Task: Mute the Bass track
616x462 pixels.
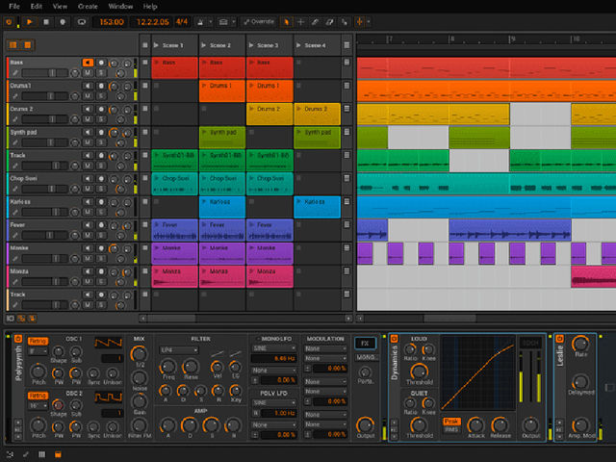Action: pos(88,73)
